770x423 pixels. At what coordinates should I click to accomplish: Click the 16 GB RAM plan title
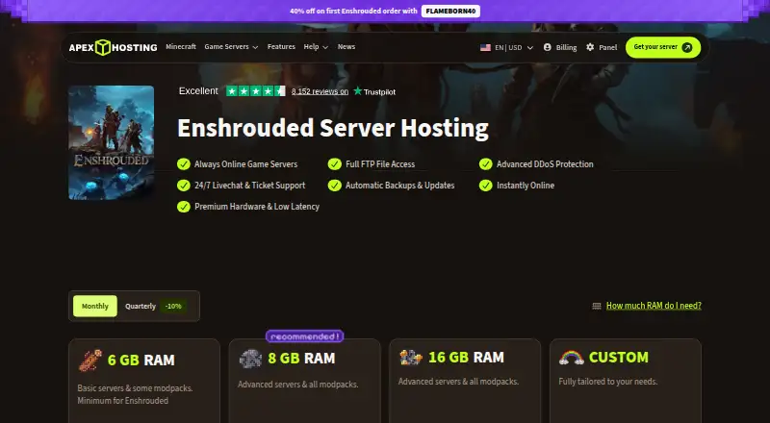pos(466,358)
